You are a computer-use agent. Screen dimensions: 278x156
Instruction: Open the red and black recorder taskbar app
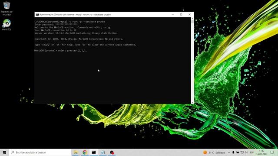[112, 152]
